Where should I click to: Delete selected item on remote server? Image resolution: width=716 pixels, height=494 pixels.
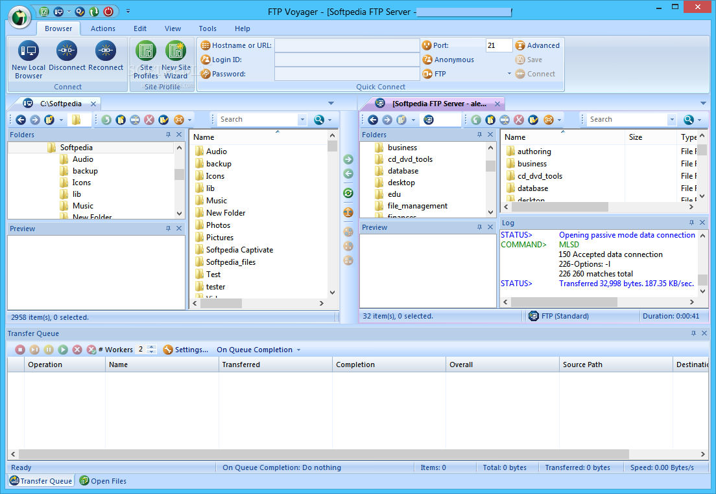coord(519,120)
